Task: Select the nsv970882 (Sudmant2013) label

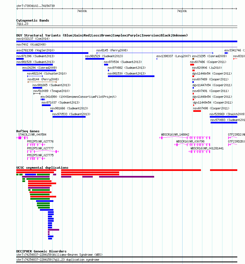Action: coord(127,68)
